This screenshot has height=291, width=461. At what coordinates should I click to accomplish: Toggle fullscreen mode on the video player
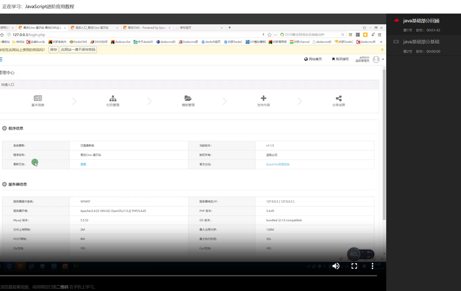click(x=354, y=266)
